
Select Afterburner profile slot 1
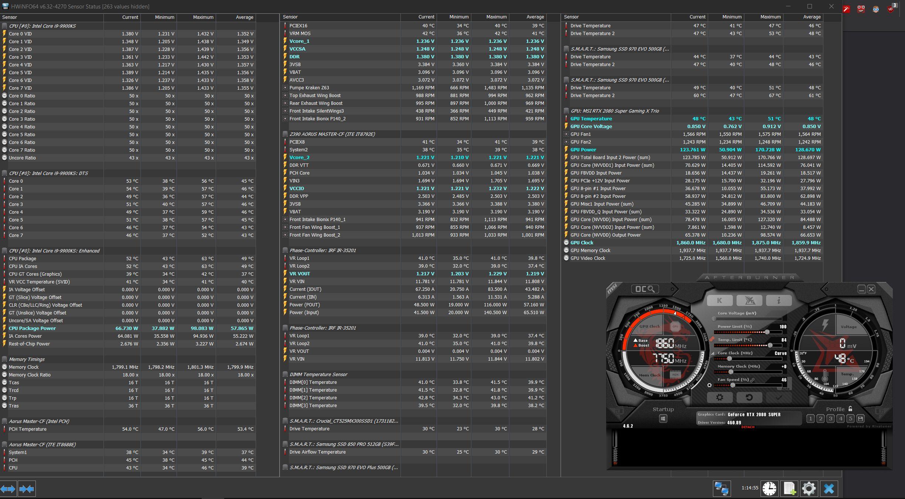pyautogui.click(x=810, y=419)
